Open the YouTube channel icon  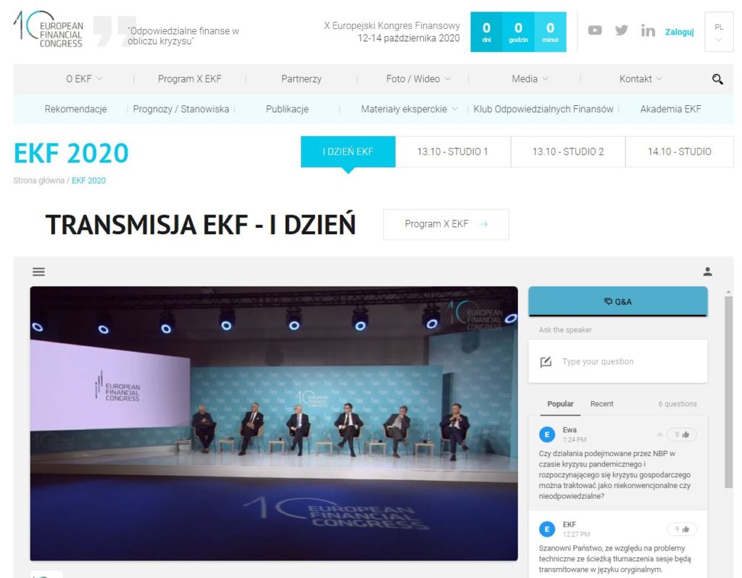point(595,30)
